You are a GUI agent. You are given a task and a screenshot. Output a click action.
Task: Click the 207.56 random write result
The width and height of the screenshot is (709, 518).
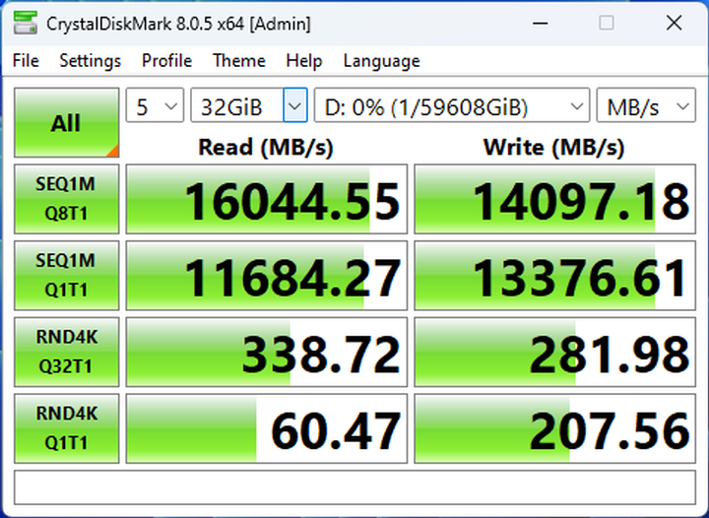pyautogui.click(x=555, y=428)
